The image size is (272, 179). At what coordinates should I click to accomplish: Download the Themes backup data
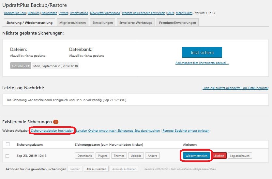(119, 156)
